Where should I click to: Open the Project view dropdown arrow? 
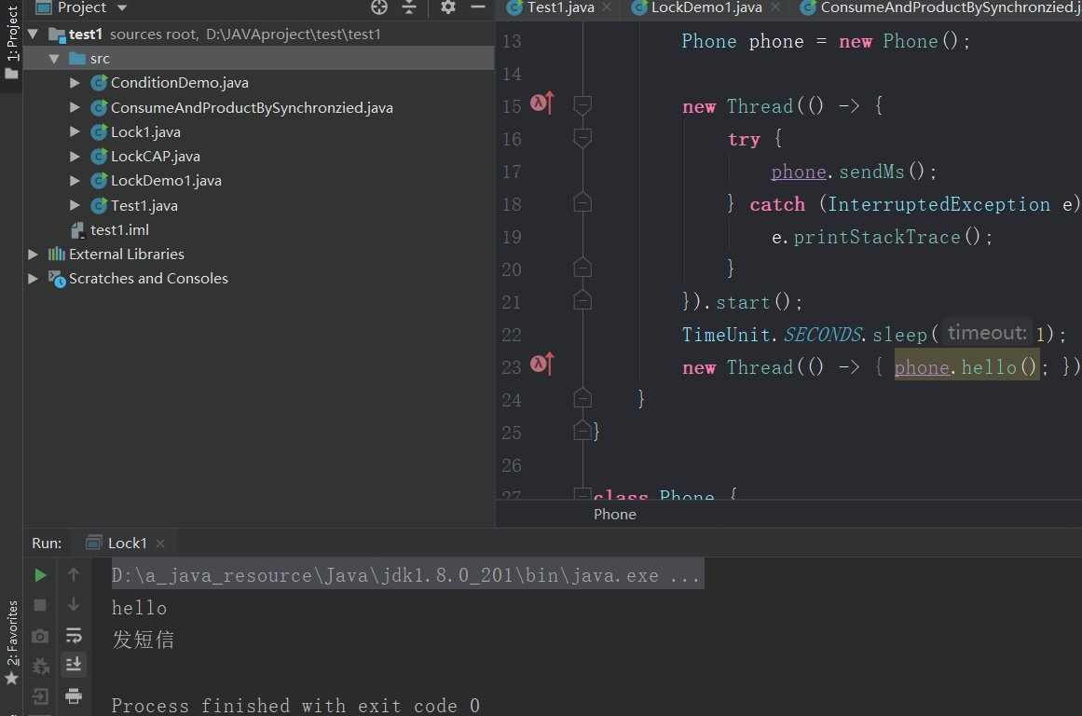pyautogui.click(x=122, y=7)
